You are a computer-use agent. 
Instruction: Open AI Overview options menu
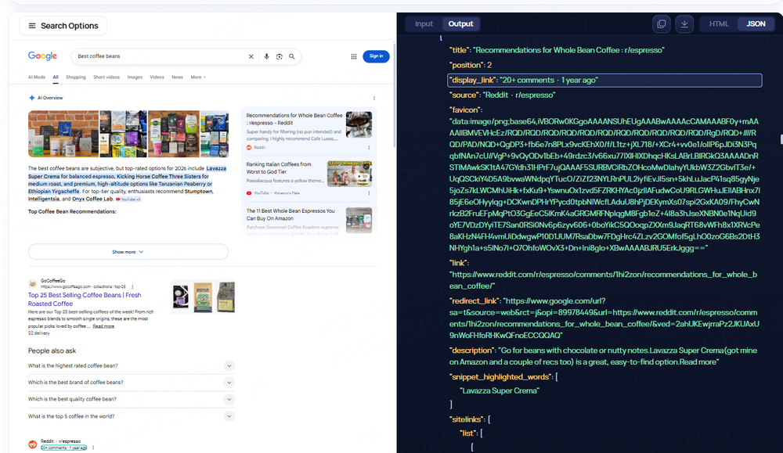374,99
